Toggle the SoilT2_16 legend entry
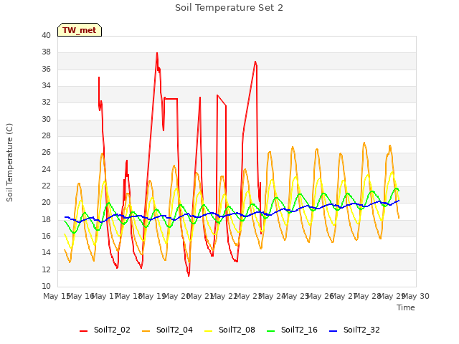459x344 pixels. click(292, 330)
